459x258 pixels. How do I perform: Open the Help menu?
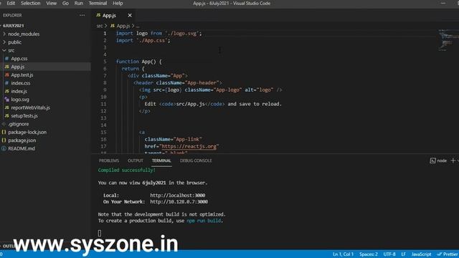pyautogui.click(x=118, y=3)
